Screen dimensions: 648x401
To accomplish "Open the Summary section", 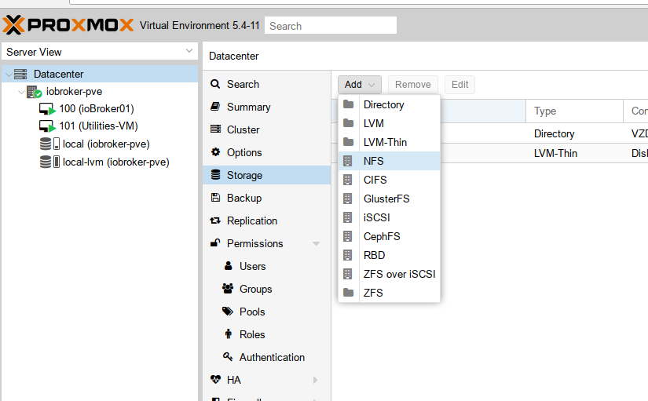I will pos(266,107).
